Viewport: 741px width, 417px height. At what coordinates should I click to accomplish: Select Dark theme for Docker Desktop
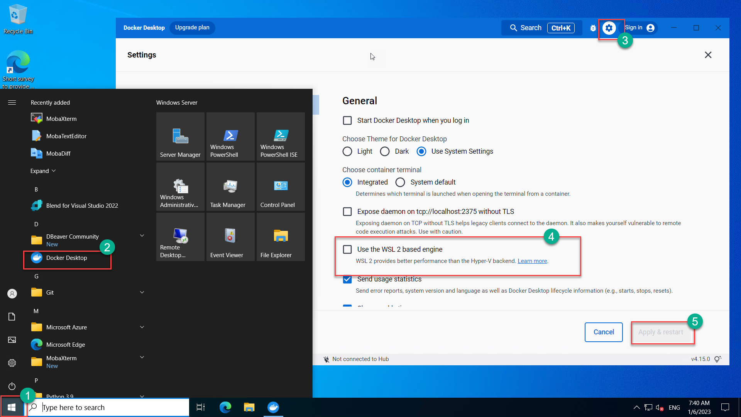point(385,151)
